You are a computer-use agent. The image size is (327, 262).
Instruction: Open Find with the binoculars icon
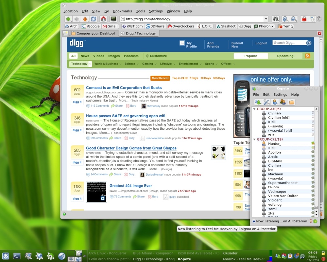(275, 19)
